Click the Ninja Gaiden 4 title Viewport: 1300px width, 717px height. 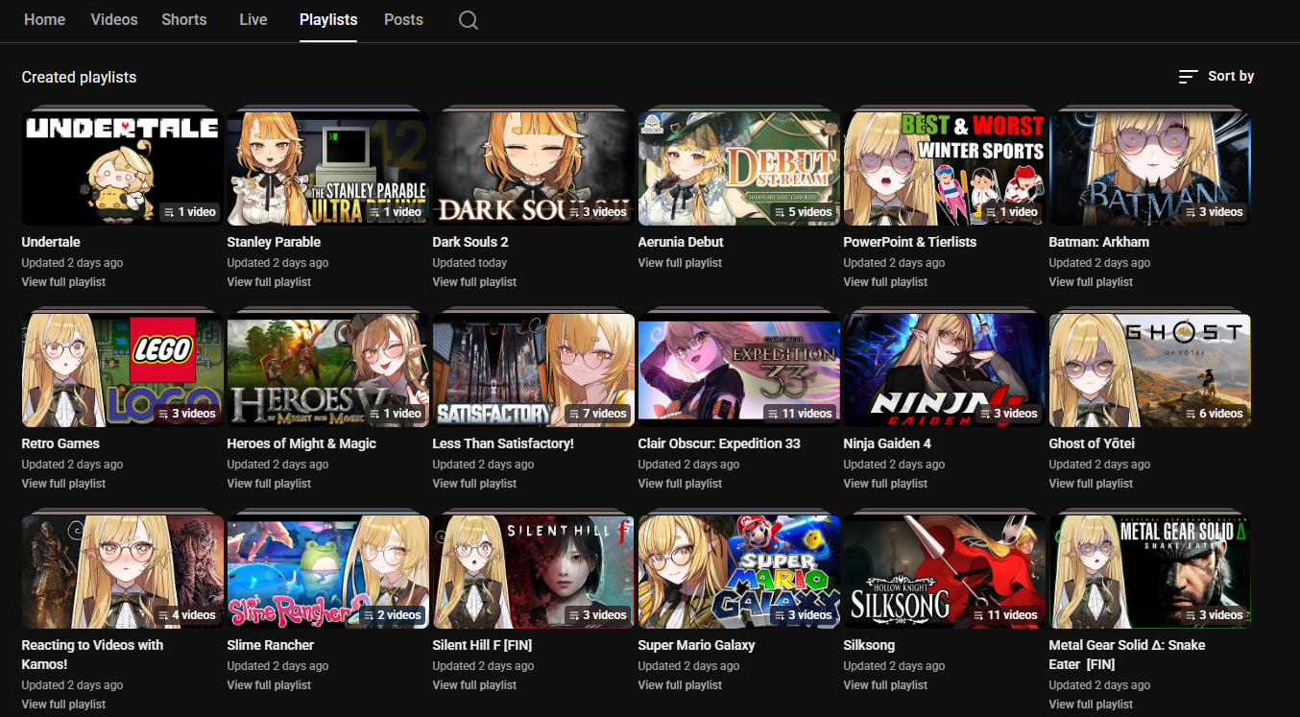tap(887, 443)
